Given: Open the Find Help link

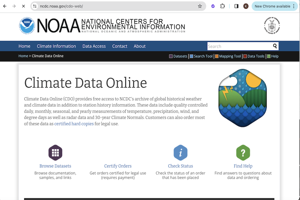Looking at the screenshot, I should (x=243, y=166).
